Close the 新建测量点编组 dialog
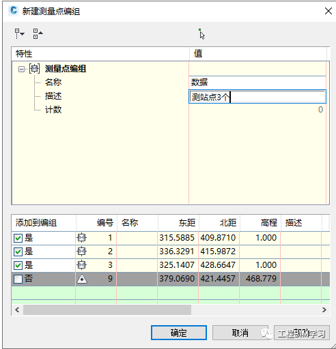This screenshot has height=349, width=336. point(328,11)
